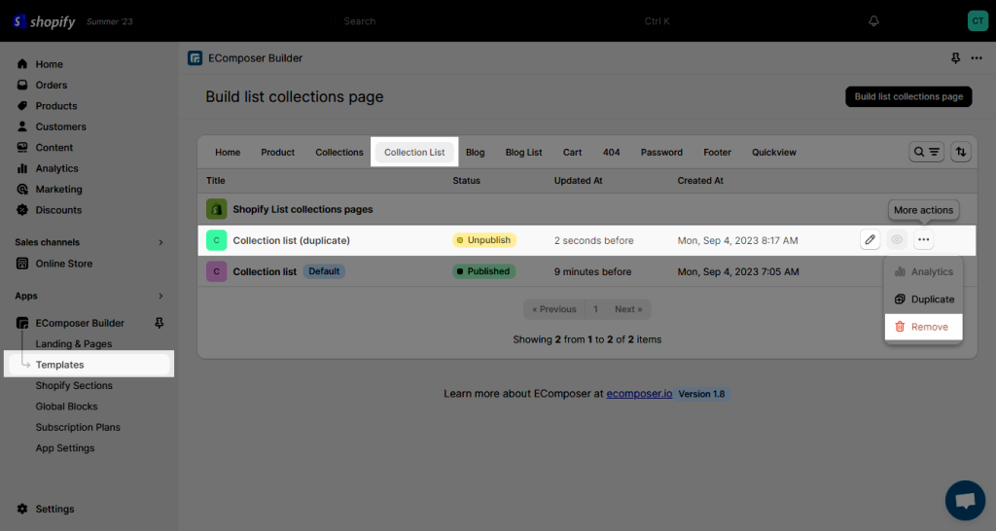Edit Collection list (duplicate) with pencil icon
The image size is (996, 531).
[x=871, y=240]
